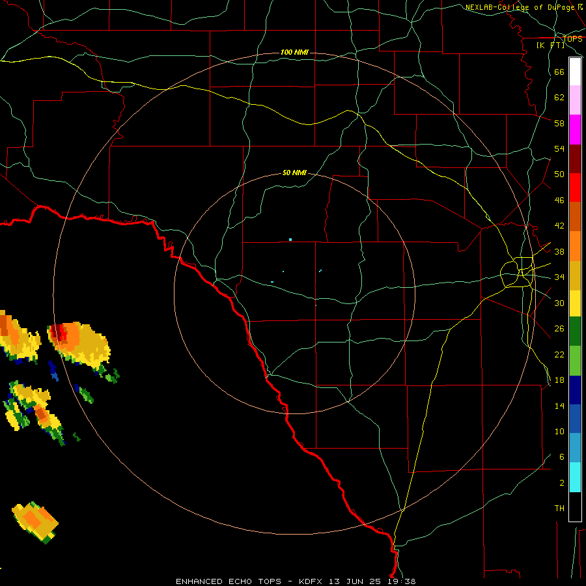Click the isolated storm cell at the bottom left

(35, 522)
